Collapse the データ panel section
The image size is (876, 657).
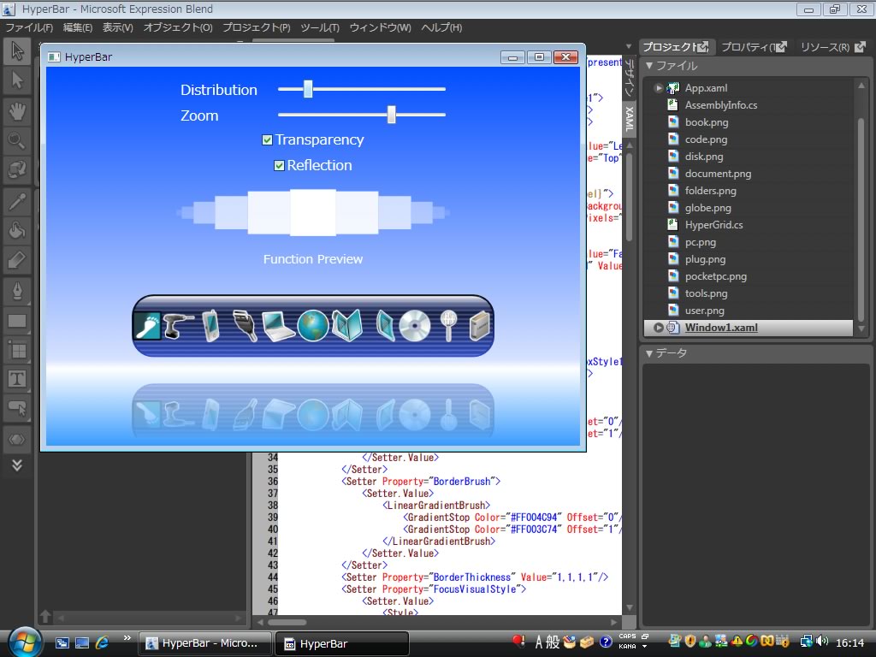[649, 353]
